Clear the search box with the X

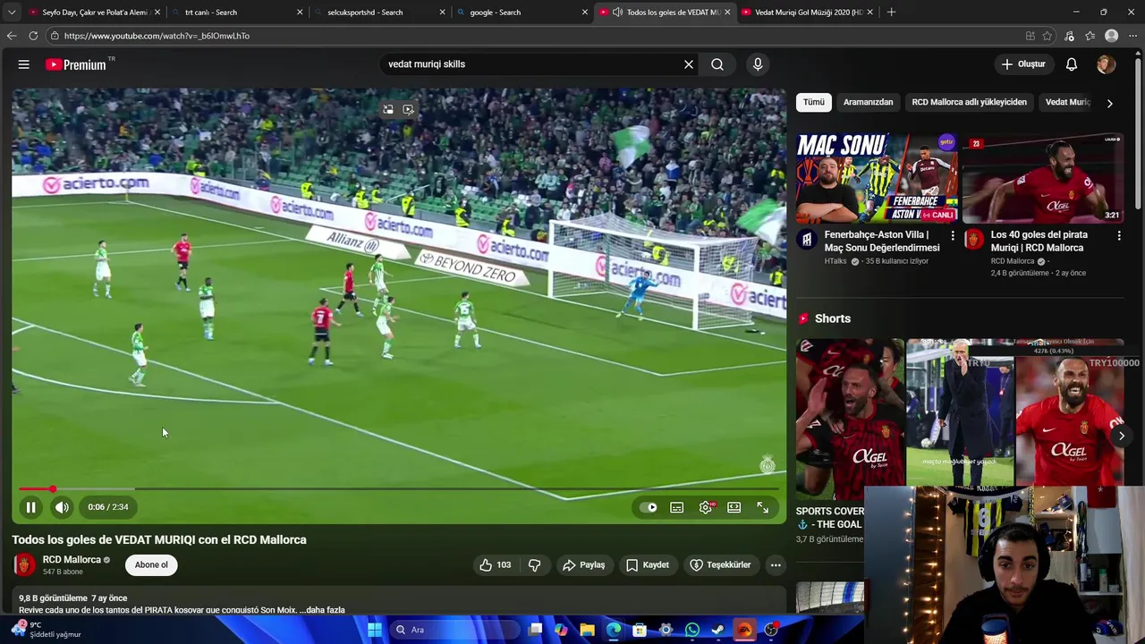(x=689, y=64)
